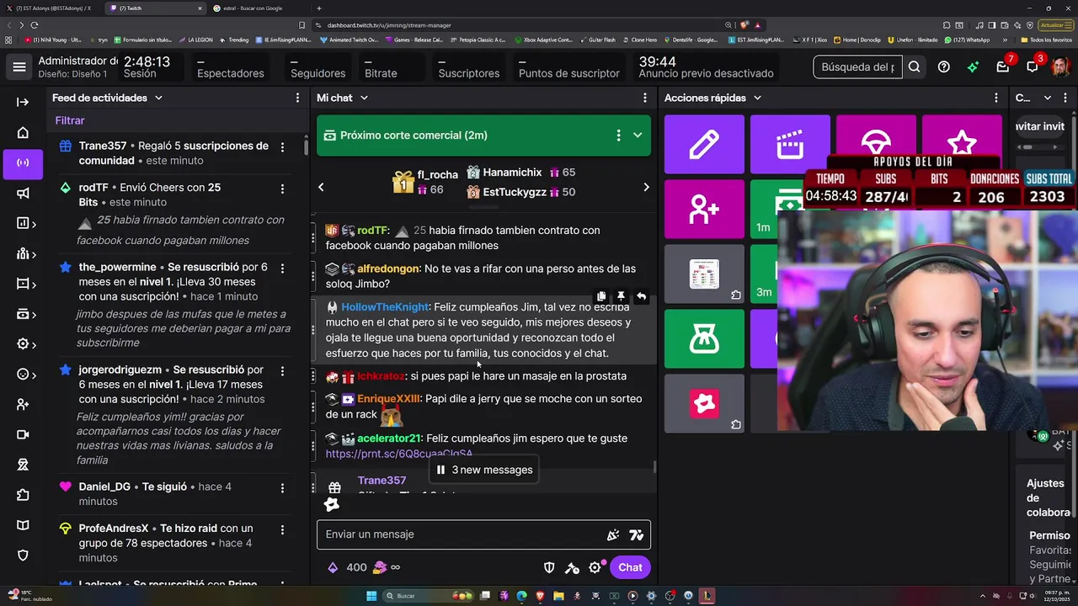Focus the Búsqueda search field in header
The height and width of the screenshot is (606, 1078).
point(857,66)
